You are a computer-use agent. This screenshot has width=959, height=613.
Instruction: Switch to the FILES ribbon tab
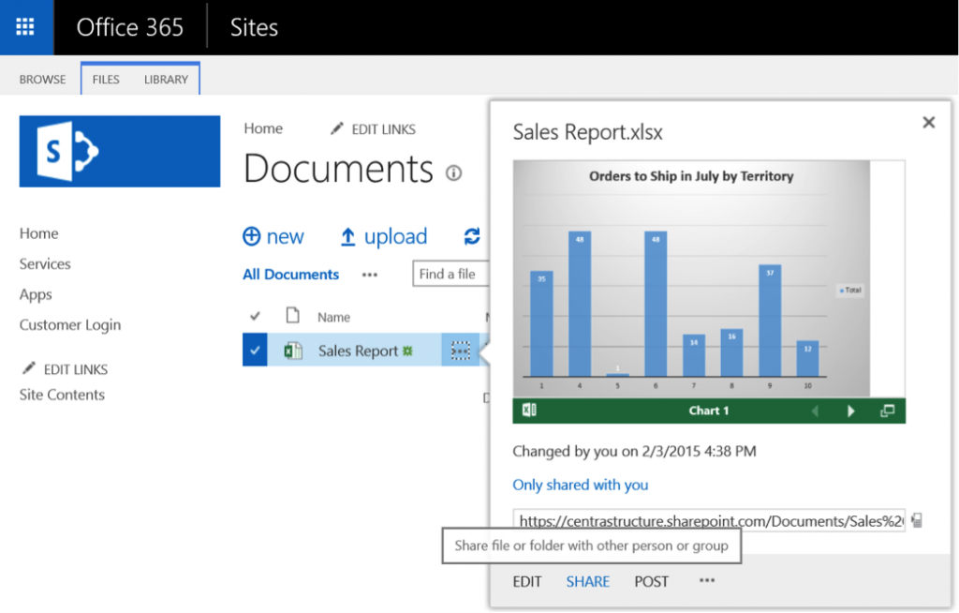click(106, 80)
